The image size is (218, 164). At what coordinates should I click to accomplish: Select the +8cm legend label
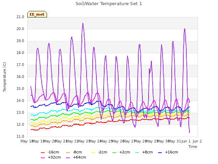[x=147, y=152]
